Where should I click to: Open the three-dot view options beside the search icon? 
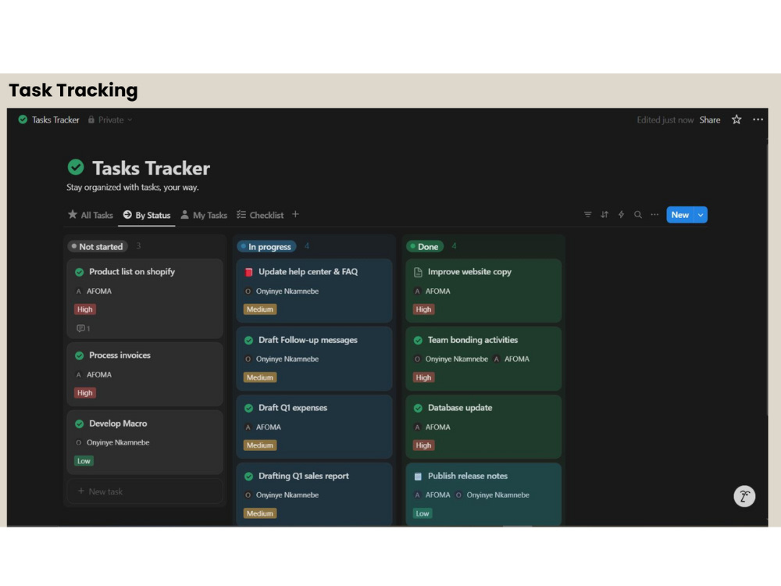tap(654, 215)
